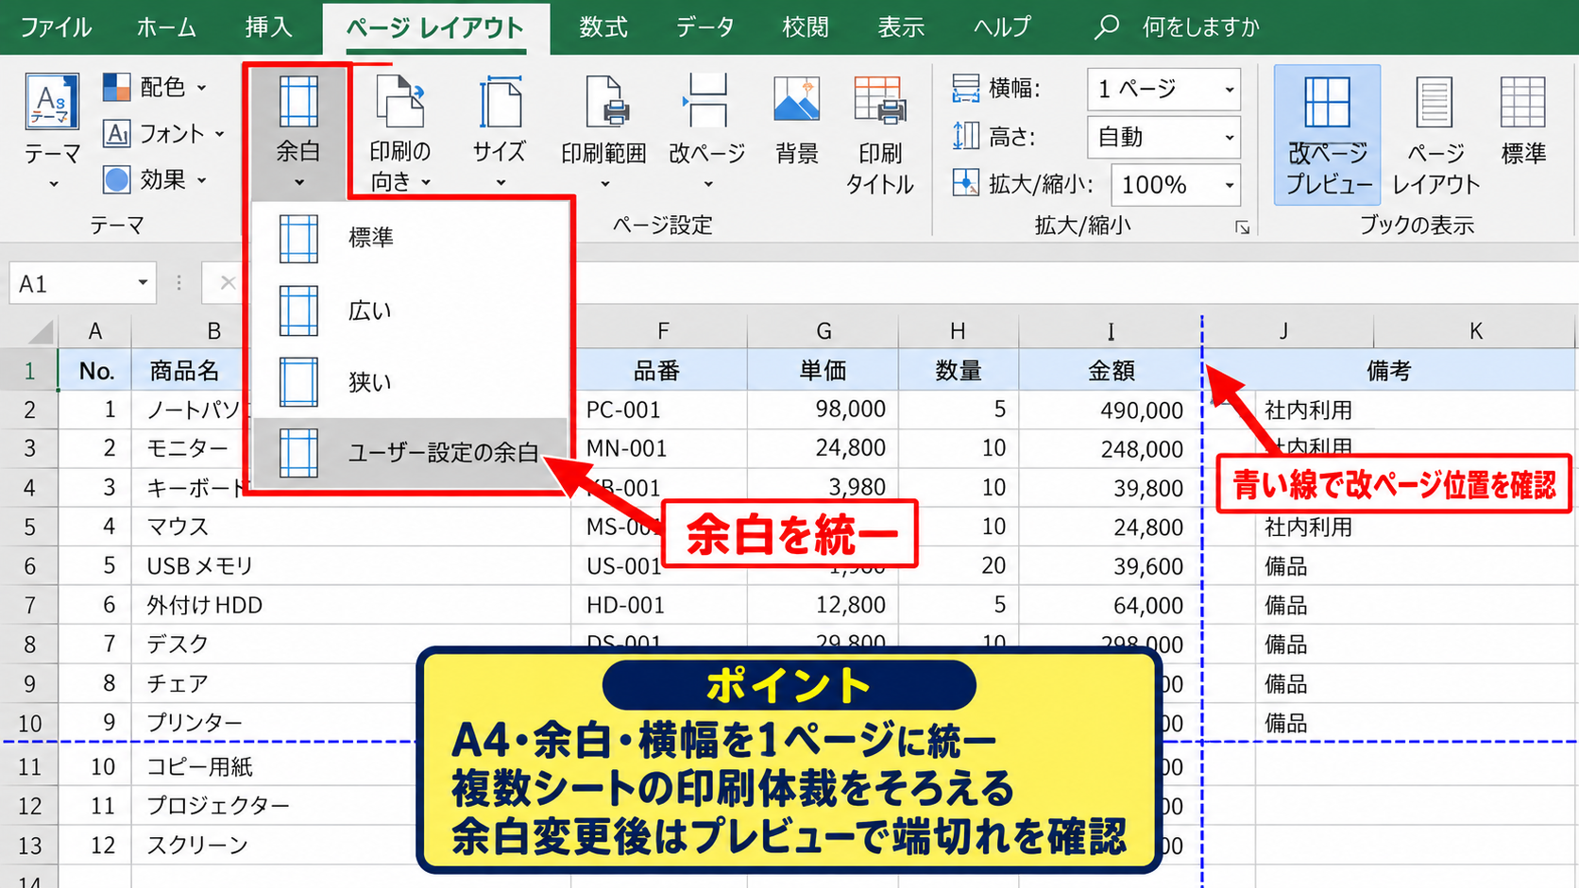
Task: Open the ファイル tab
Action: pyautogui.click(x=56, y=27)
